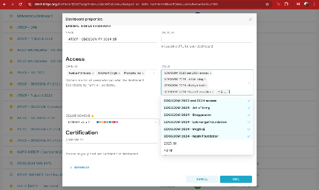Open the browser extensions puzzle icon
Viewport: 319px width, 190px height.
pos(286,4)
